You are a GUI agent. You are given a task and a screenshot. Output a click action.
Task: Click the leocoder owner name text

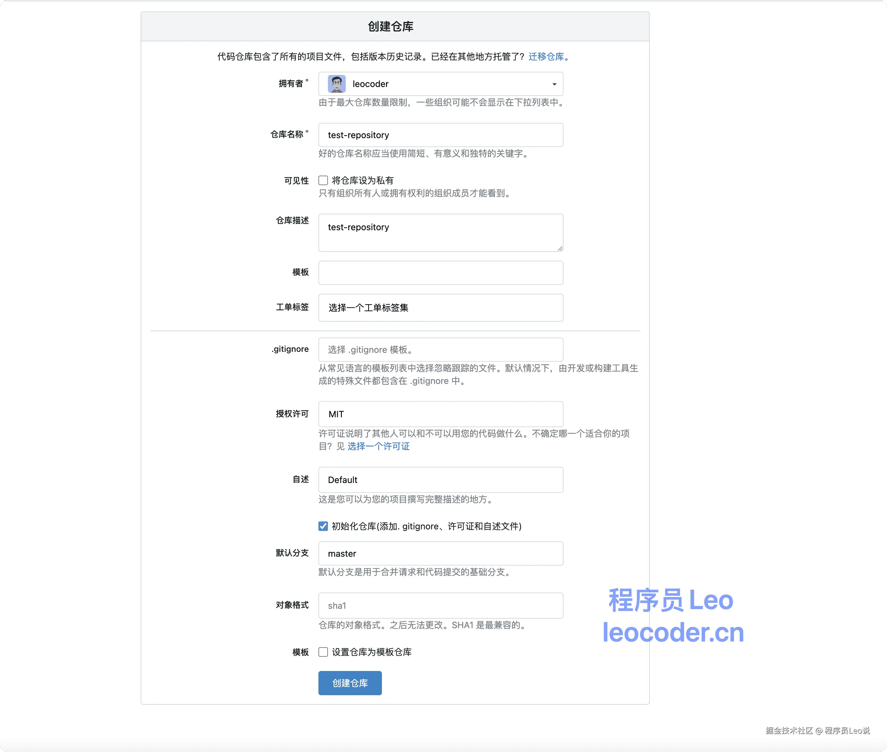click(370, 84)
